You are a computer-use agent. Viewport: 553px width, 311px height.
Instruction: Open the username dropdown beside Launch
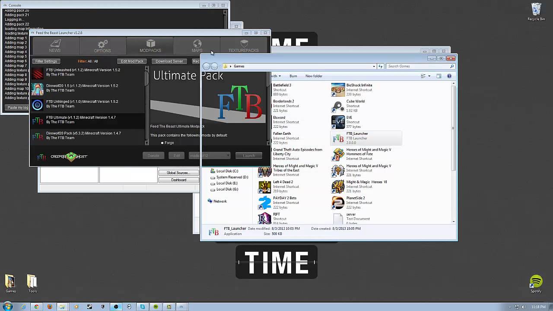(x=210, y=155)
